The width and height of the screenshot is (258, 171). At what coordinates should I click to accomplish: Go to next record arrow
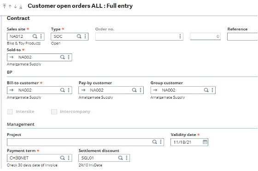pyautogui.click(x=15, y=6)
